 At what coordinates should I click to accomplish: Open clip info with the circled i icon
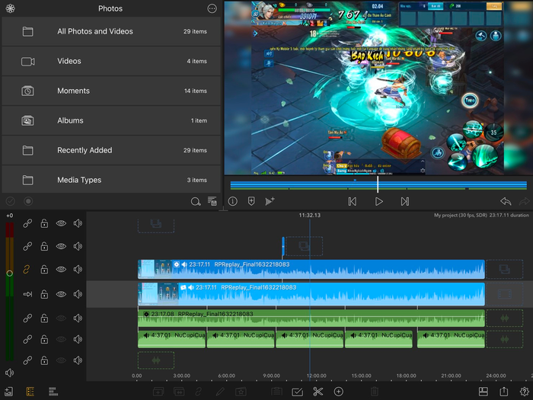click(232, 201)
